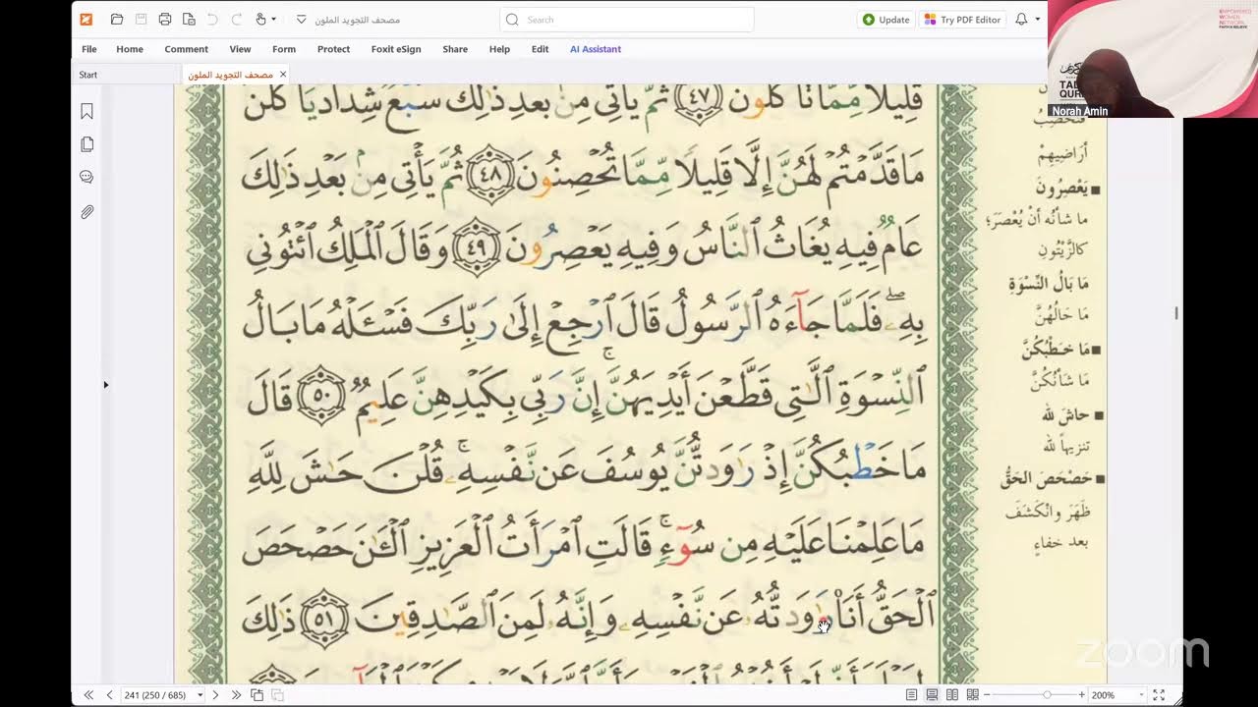Open the Share tab

pos(455,49)
